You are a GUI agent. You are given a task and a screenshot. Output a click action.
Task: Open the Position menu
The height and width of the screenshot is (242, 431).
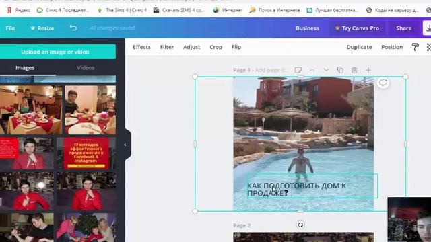click(x=392, y=47)
